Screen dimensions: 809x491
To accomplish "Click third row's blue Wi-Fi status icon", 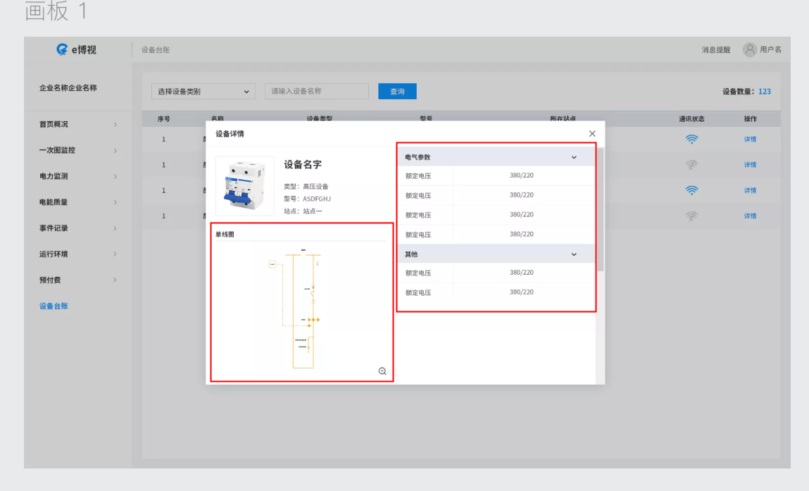I will tap(691, 190).
